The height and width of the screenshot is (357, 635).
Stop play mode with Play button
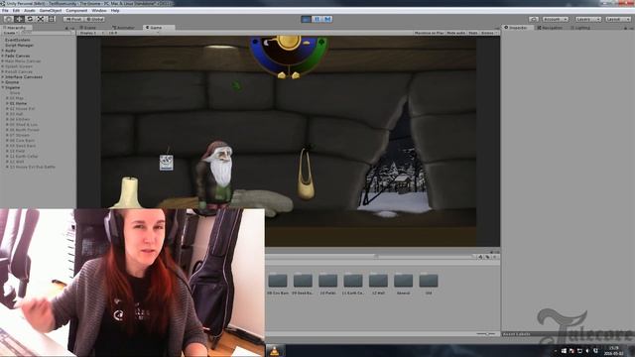306,19
